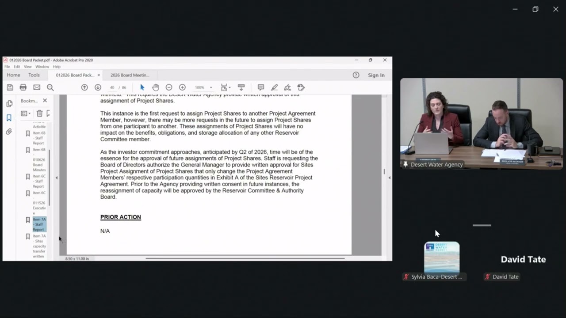Show the Page Thumbnails panel

point(9,104)
